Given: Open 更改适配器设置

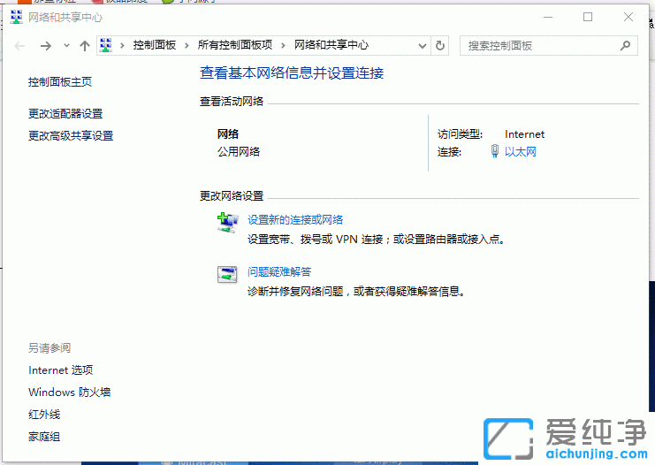Looking at the screenshot, I should [65, 114].
